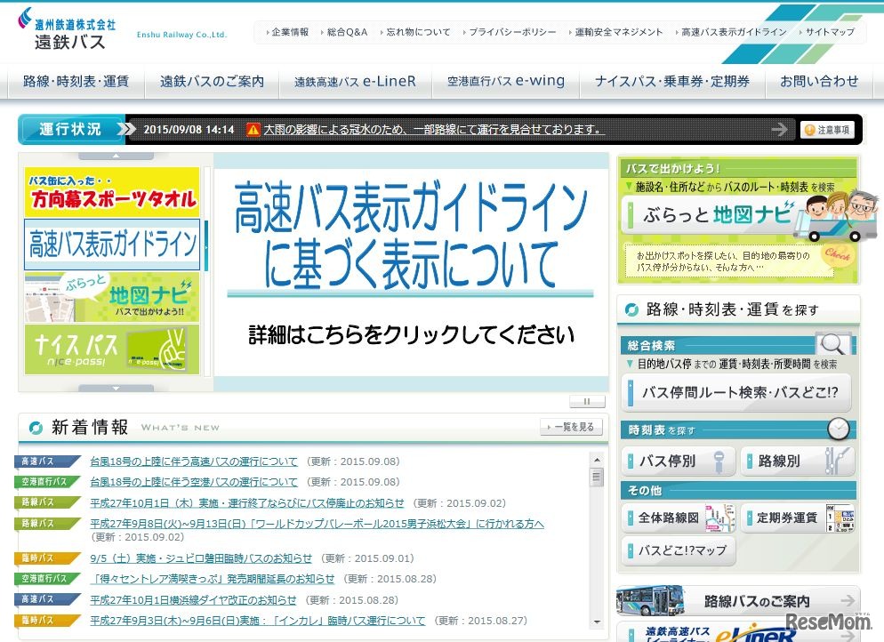
Task: Click 臨時バス tag beside ジュビロ磐田 news
Action: [46, 558]
